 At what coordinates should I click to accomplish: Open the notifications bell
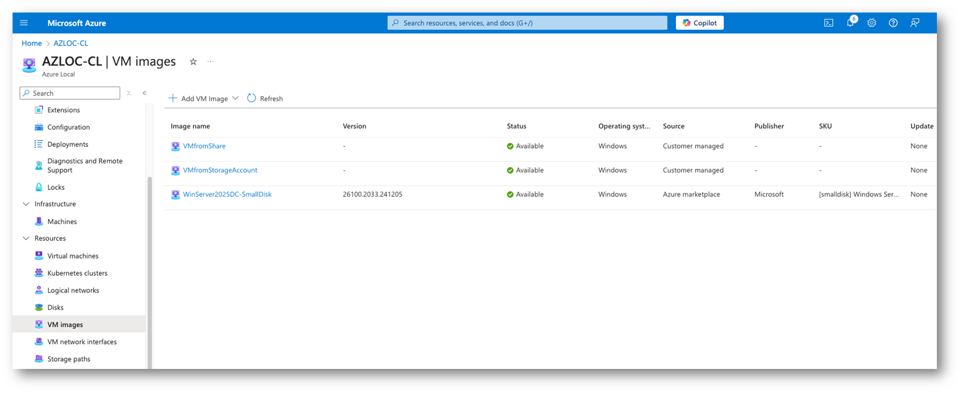tap(850, 23)
